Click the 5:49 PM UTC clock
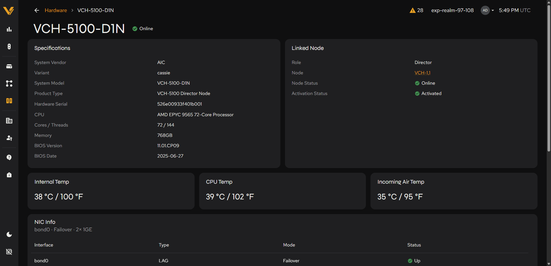 515,10
